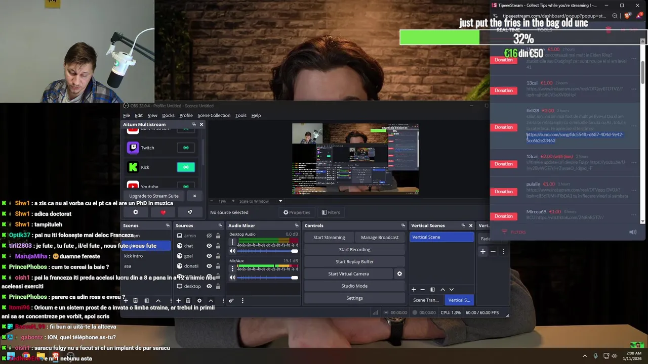Open Desktop Audio three-dot options

(x=233, y=242)
